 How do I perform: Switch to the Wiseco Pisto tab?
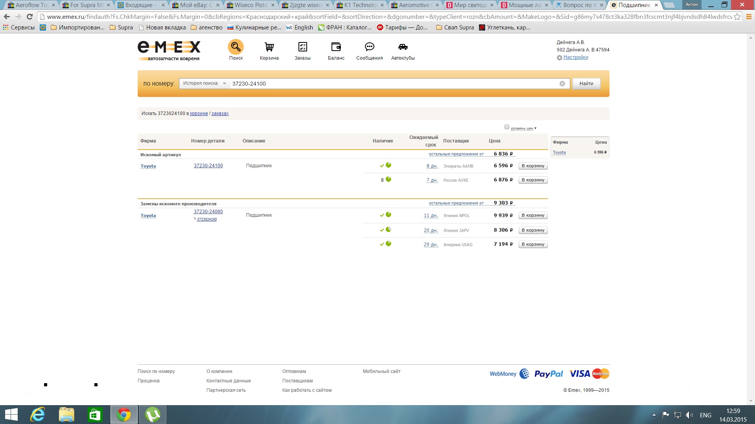point(250,5)
